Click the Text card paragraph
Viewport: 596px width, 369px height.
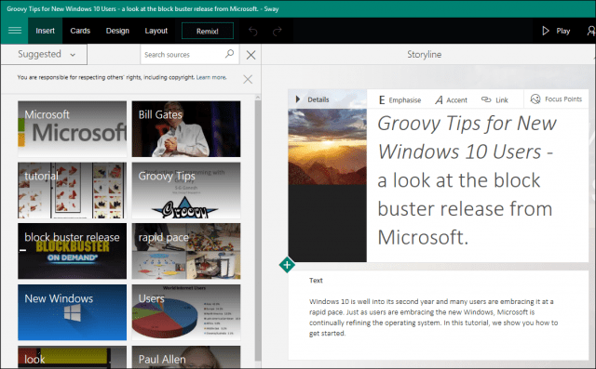[x=433, y=318]
